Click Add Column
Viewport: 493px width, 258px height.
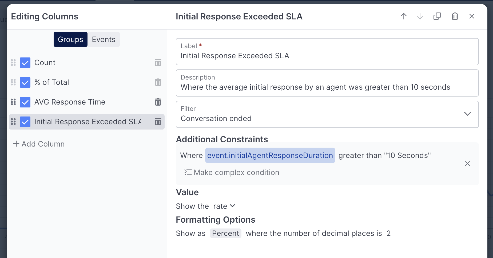click(39, 144)
